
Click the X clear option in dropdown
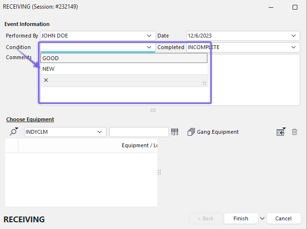(x=46, y=80)
